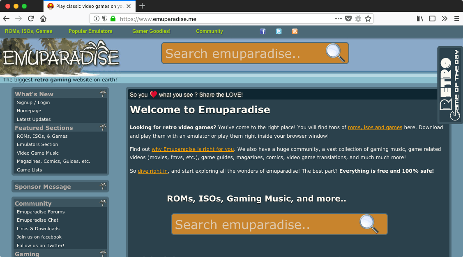Reload the current page
Viewport: 463px width, 257px height.
point(31,19)
